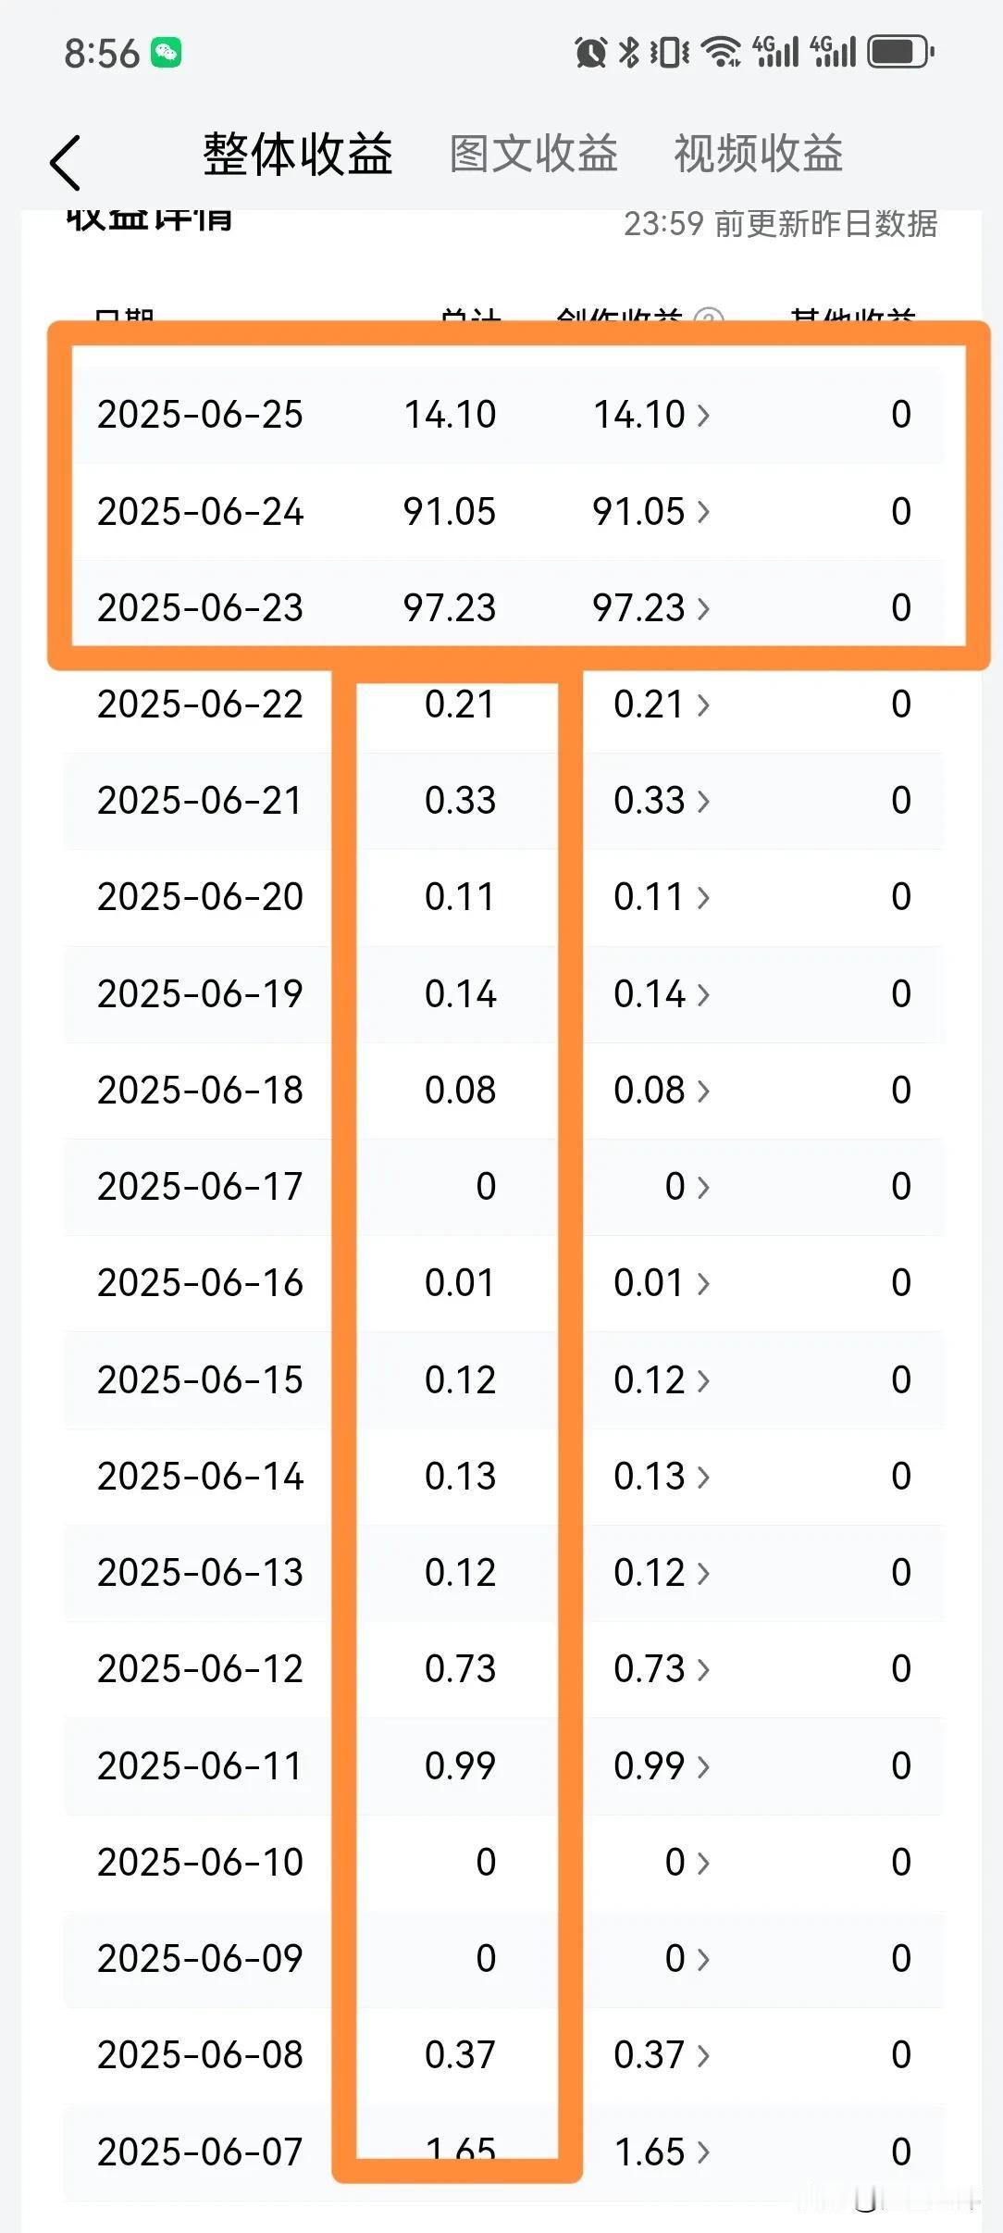
Task: Switch to 图文收益 tab
Action: click(533, 154)
